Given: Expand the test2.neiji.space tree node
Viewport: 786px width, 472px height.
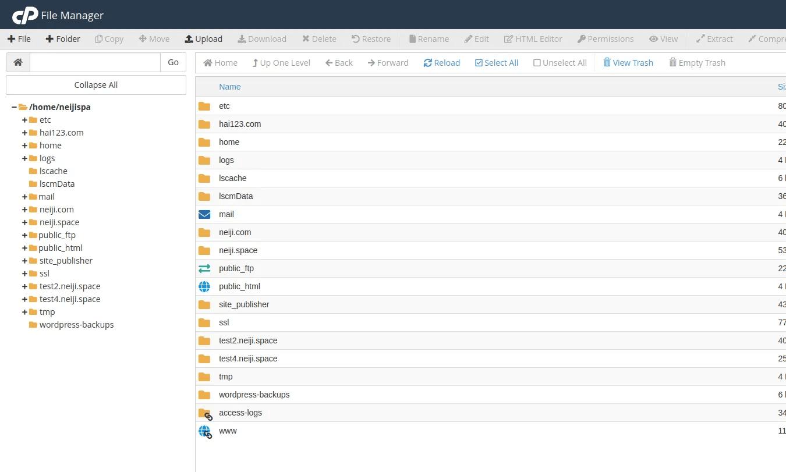Looking at the screenshot, I should (x=23, y=286).
